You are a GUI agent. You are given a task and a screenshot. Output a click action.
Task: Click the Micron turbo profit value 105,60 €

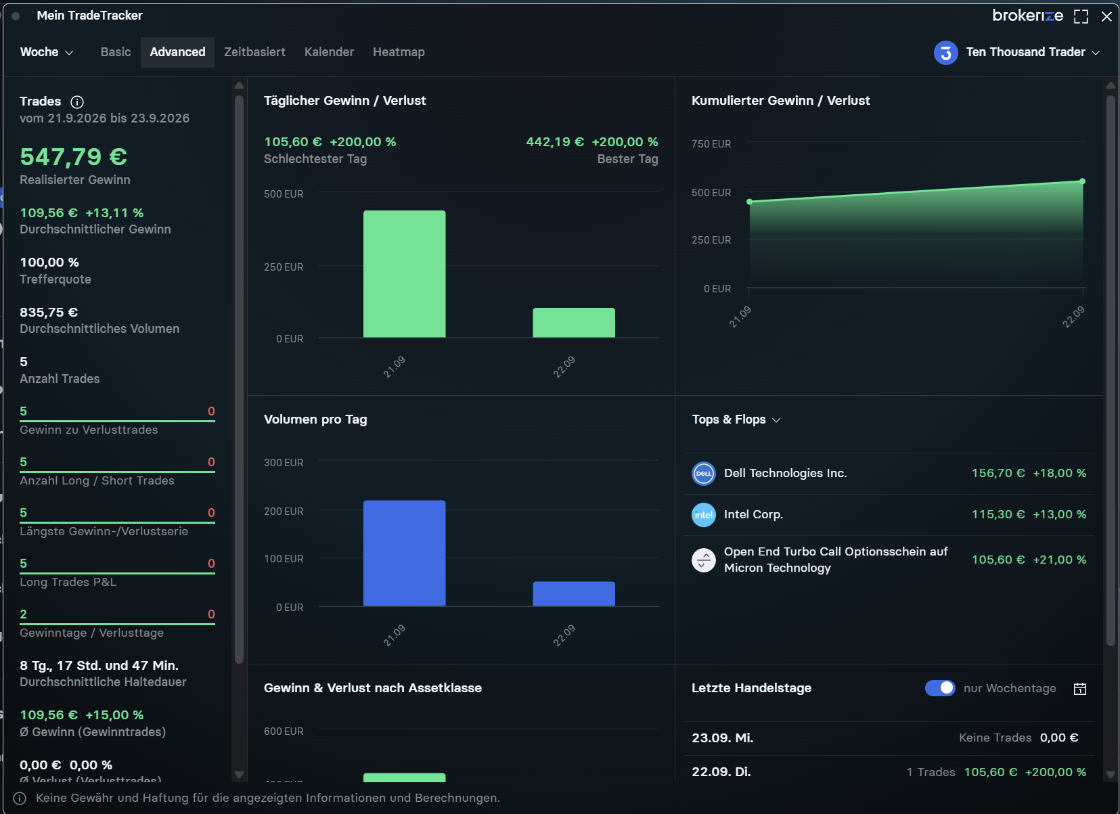998,560
